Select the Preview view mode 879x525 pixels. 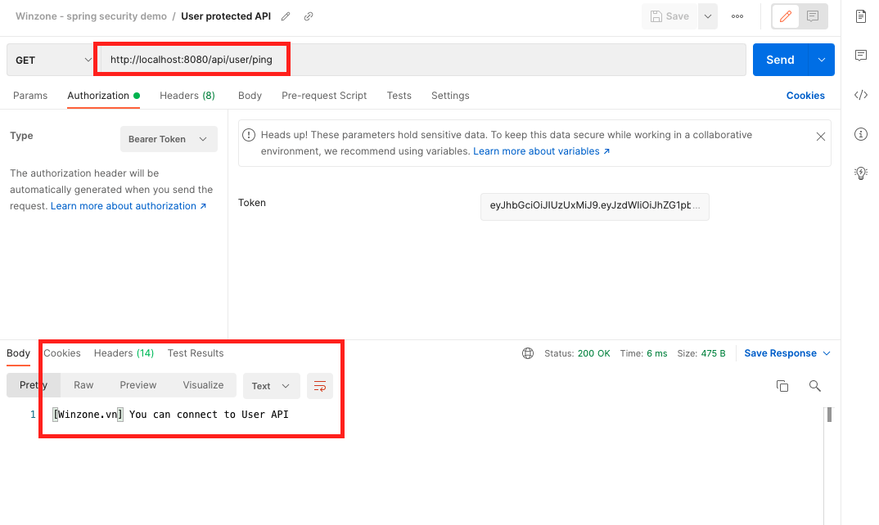(x=137, y=385)
